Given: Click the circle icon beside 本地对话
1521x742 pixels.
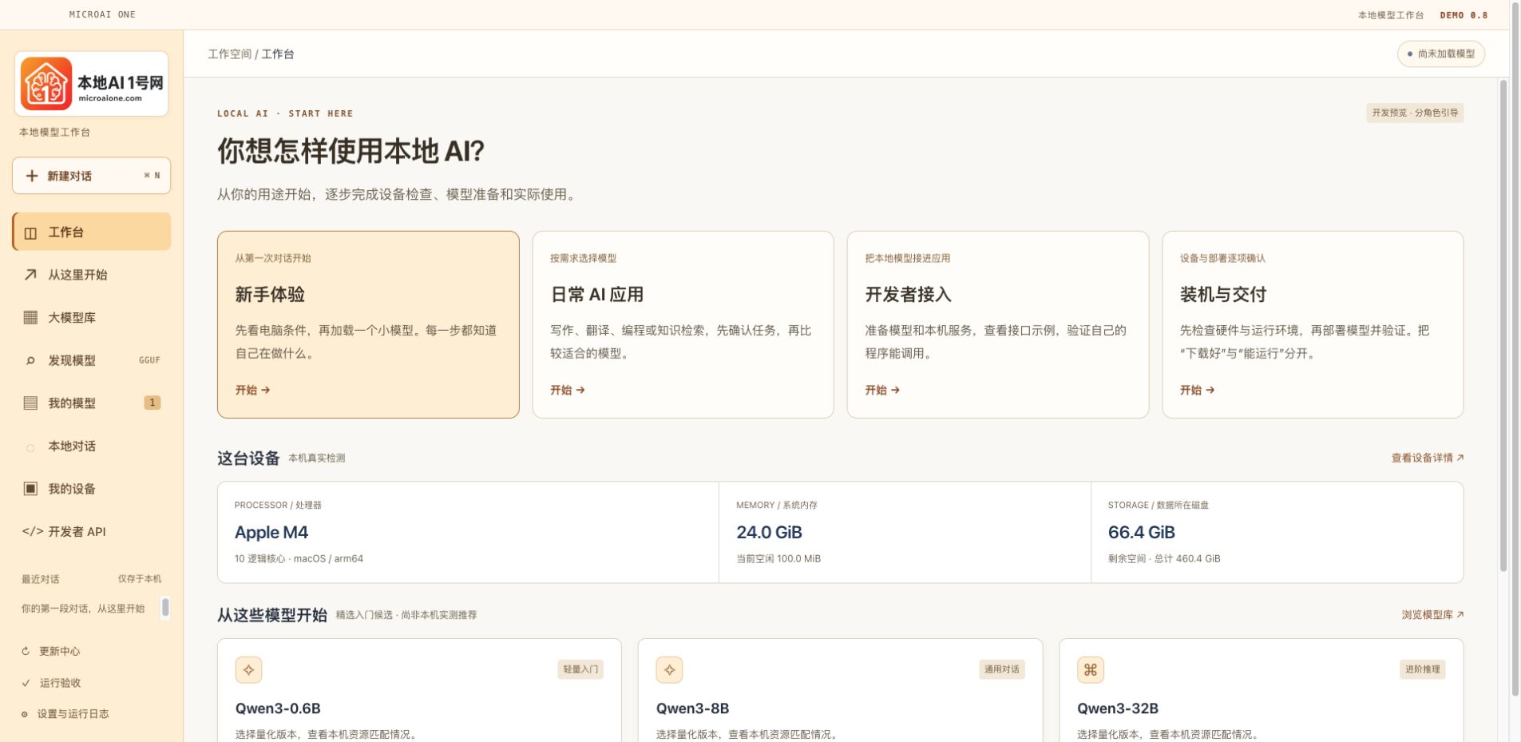Looking at the screenshot, I should point(30,446).
